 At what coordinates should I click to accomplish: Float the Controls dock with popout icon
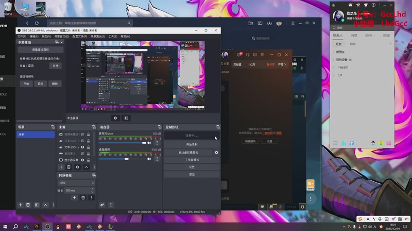click(x=218, y=127)
